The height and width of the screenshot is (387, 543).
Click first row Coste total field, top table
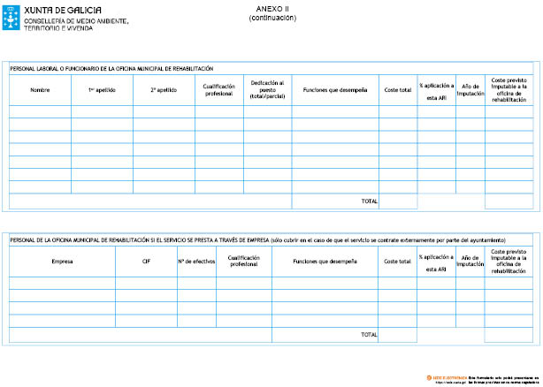[398, 112]
